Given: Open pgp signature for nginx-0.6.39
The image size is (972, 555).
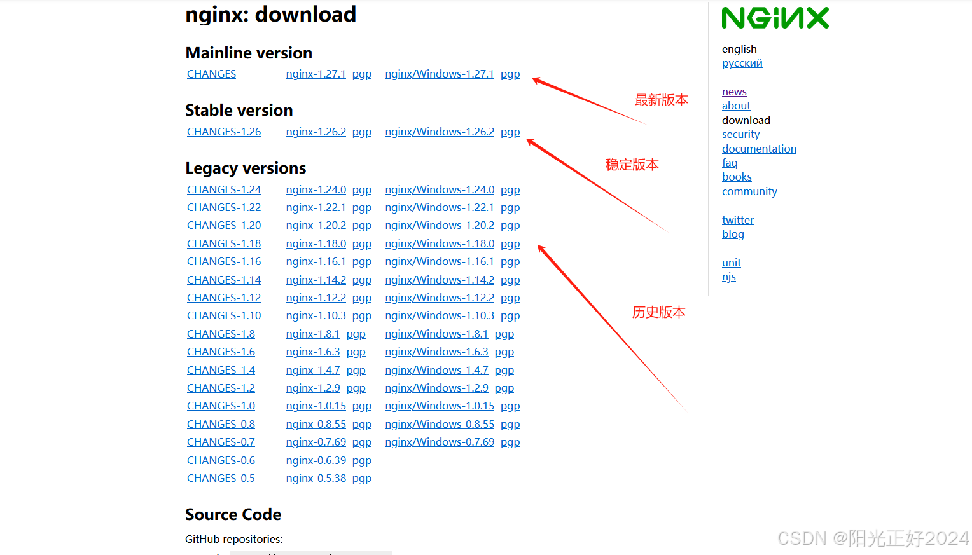Looking at the screenshot, I should pyautogui.click(x=362, y=461).
